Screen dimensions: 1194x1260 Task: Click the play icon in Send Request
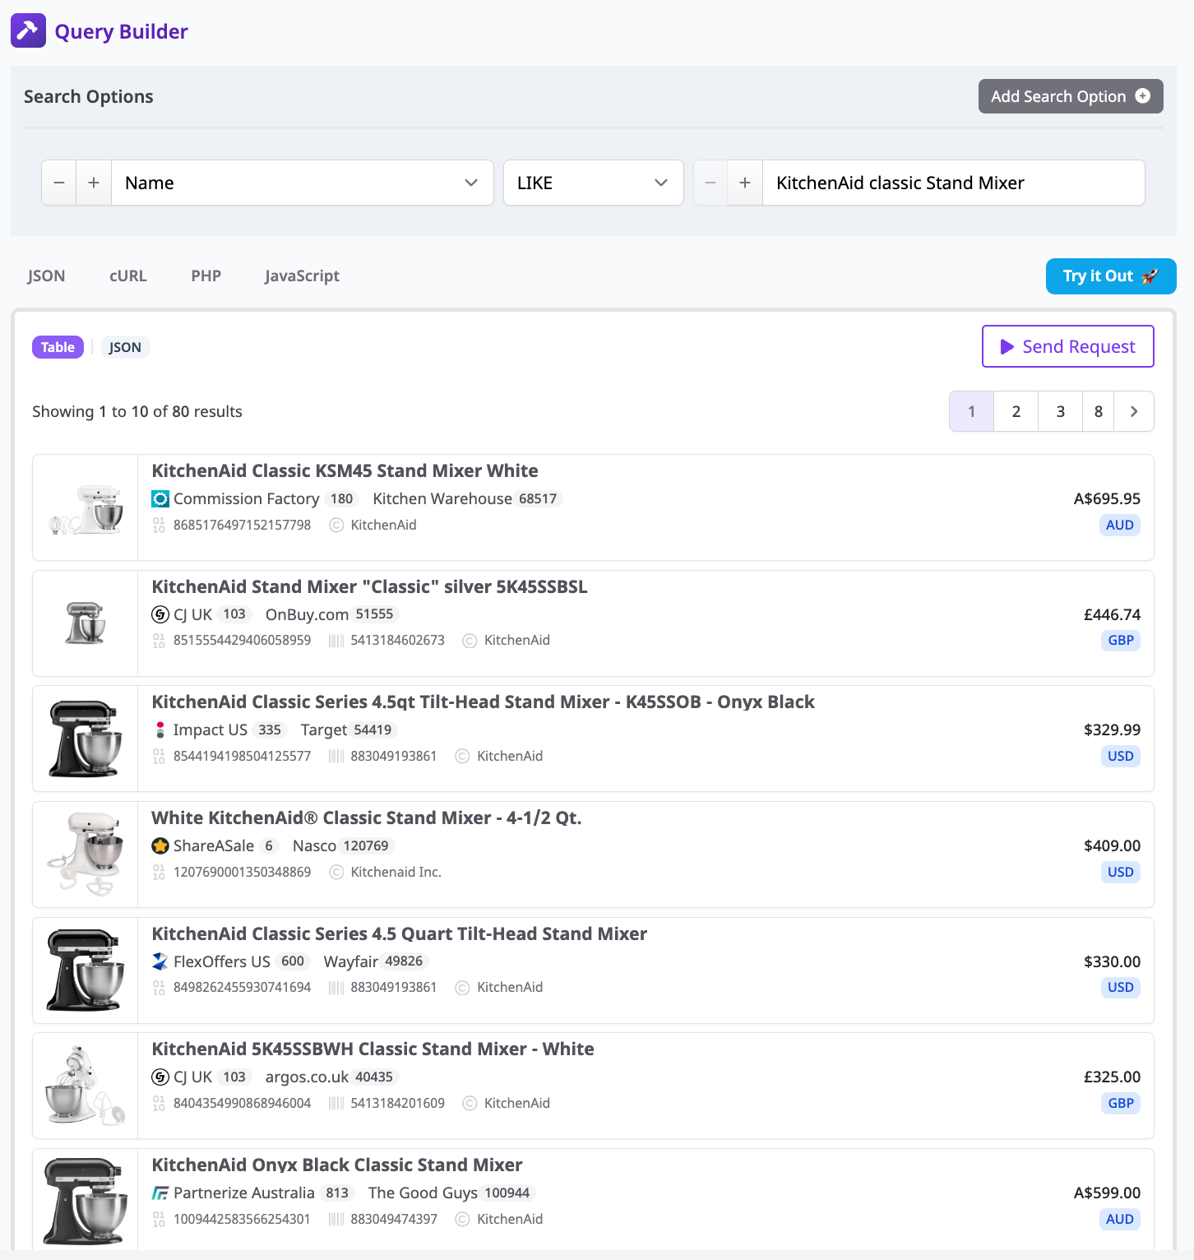[1007, 347]
